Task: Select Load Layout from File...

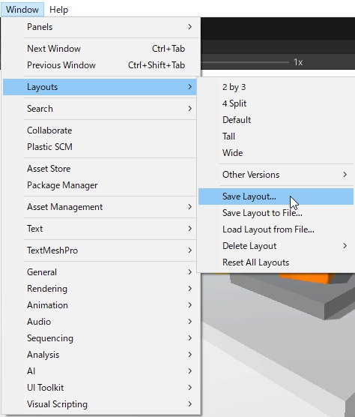Action: [x=276, y=229]
